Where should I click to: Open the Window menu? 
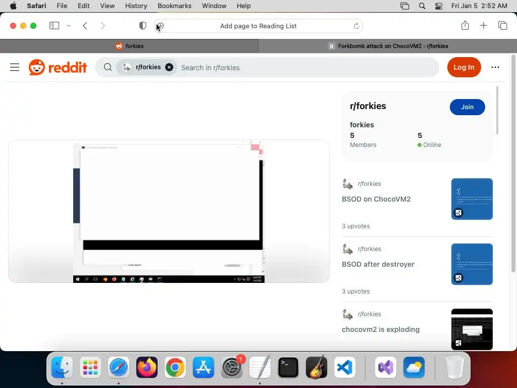click(214, 6)
